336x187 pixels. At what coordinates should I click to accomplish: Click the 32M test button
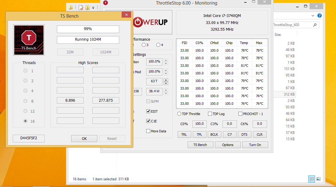pyautogui.click(x=70, y=52)
